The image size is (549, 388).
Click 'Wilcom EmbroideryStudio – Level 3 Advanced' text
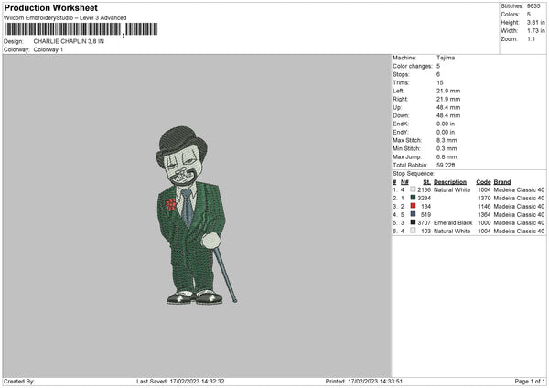click(x=65, y=18)
